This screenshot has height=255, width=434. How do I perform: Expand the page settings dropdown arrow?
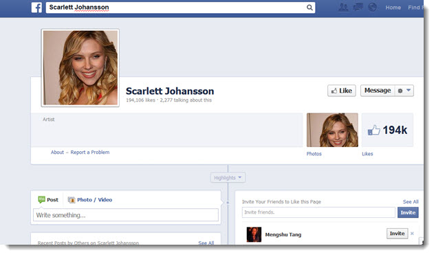409,90
